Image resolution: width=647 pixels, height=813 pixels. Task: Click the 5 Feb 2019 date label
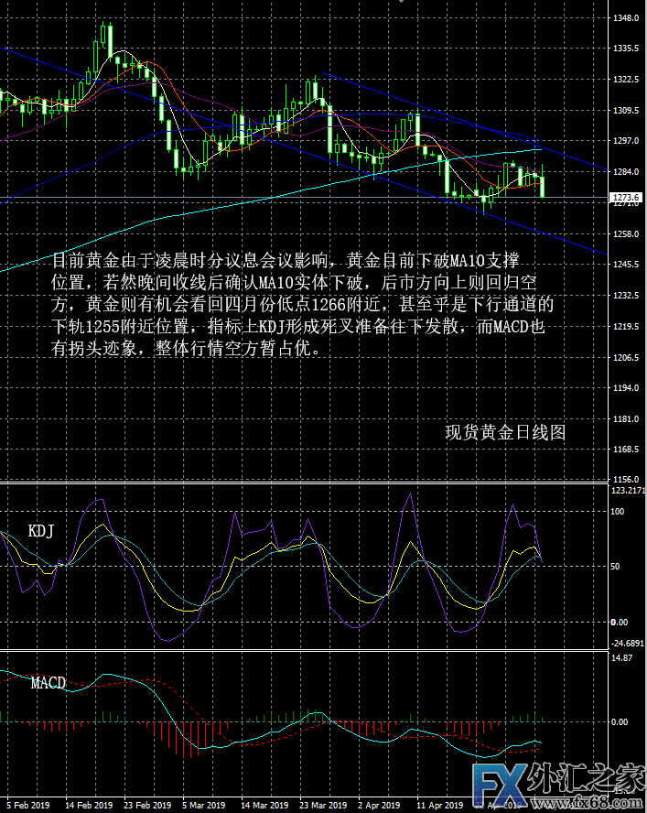[x=27, y=806]
